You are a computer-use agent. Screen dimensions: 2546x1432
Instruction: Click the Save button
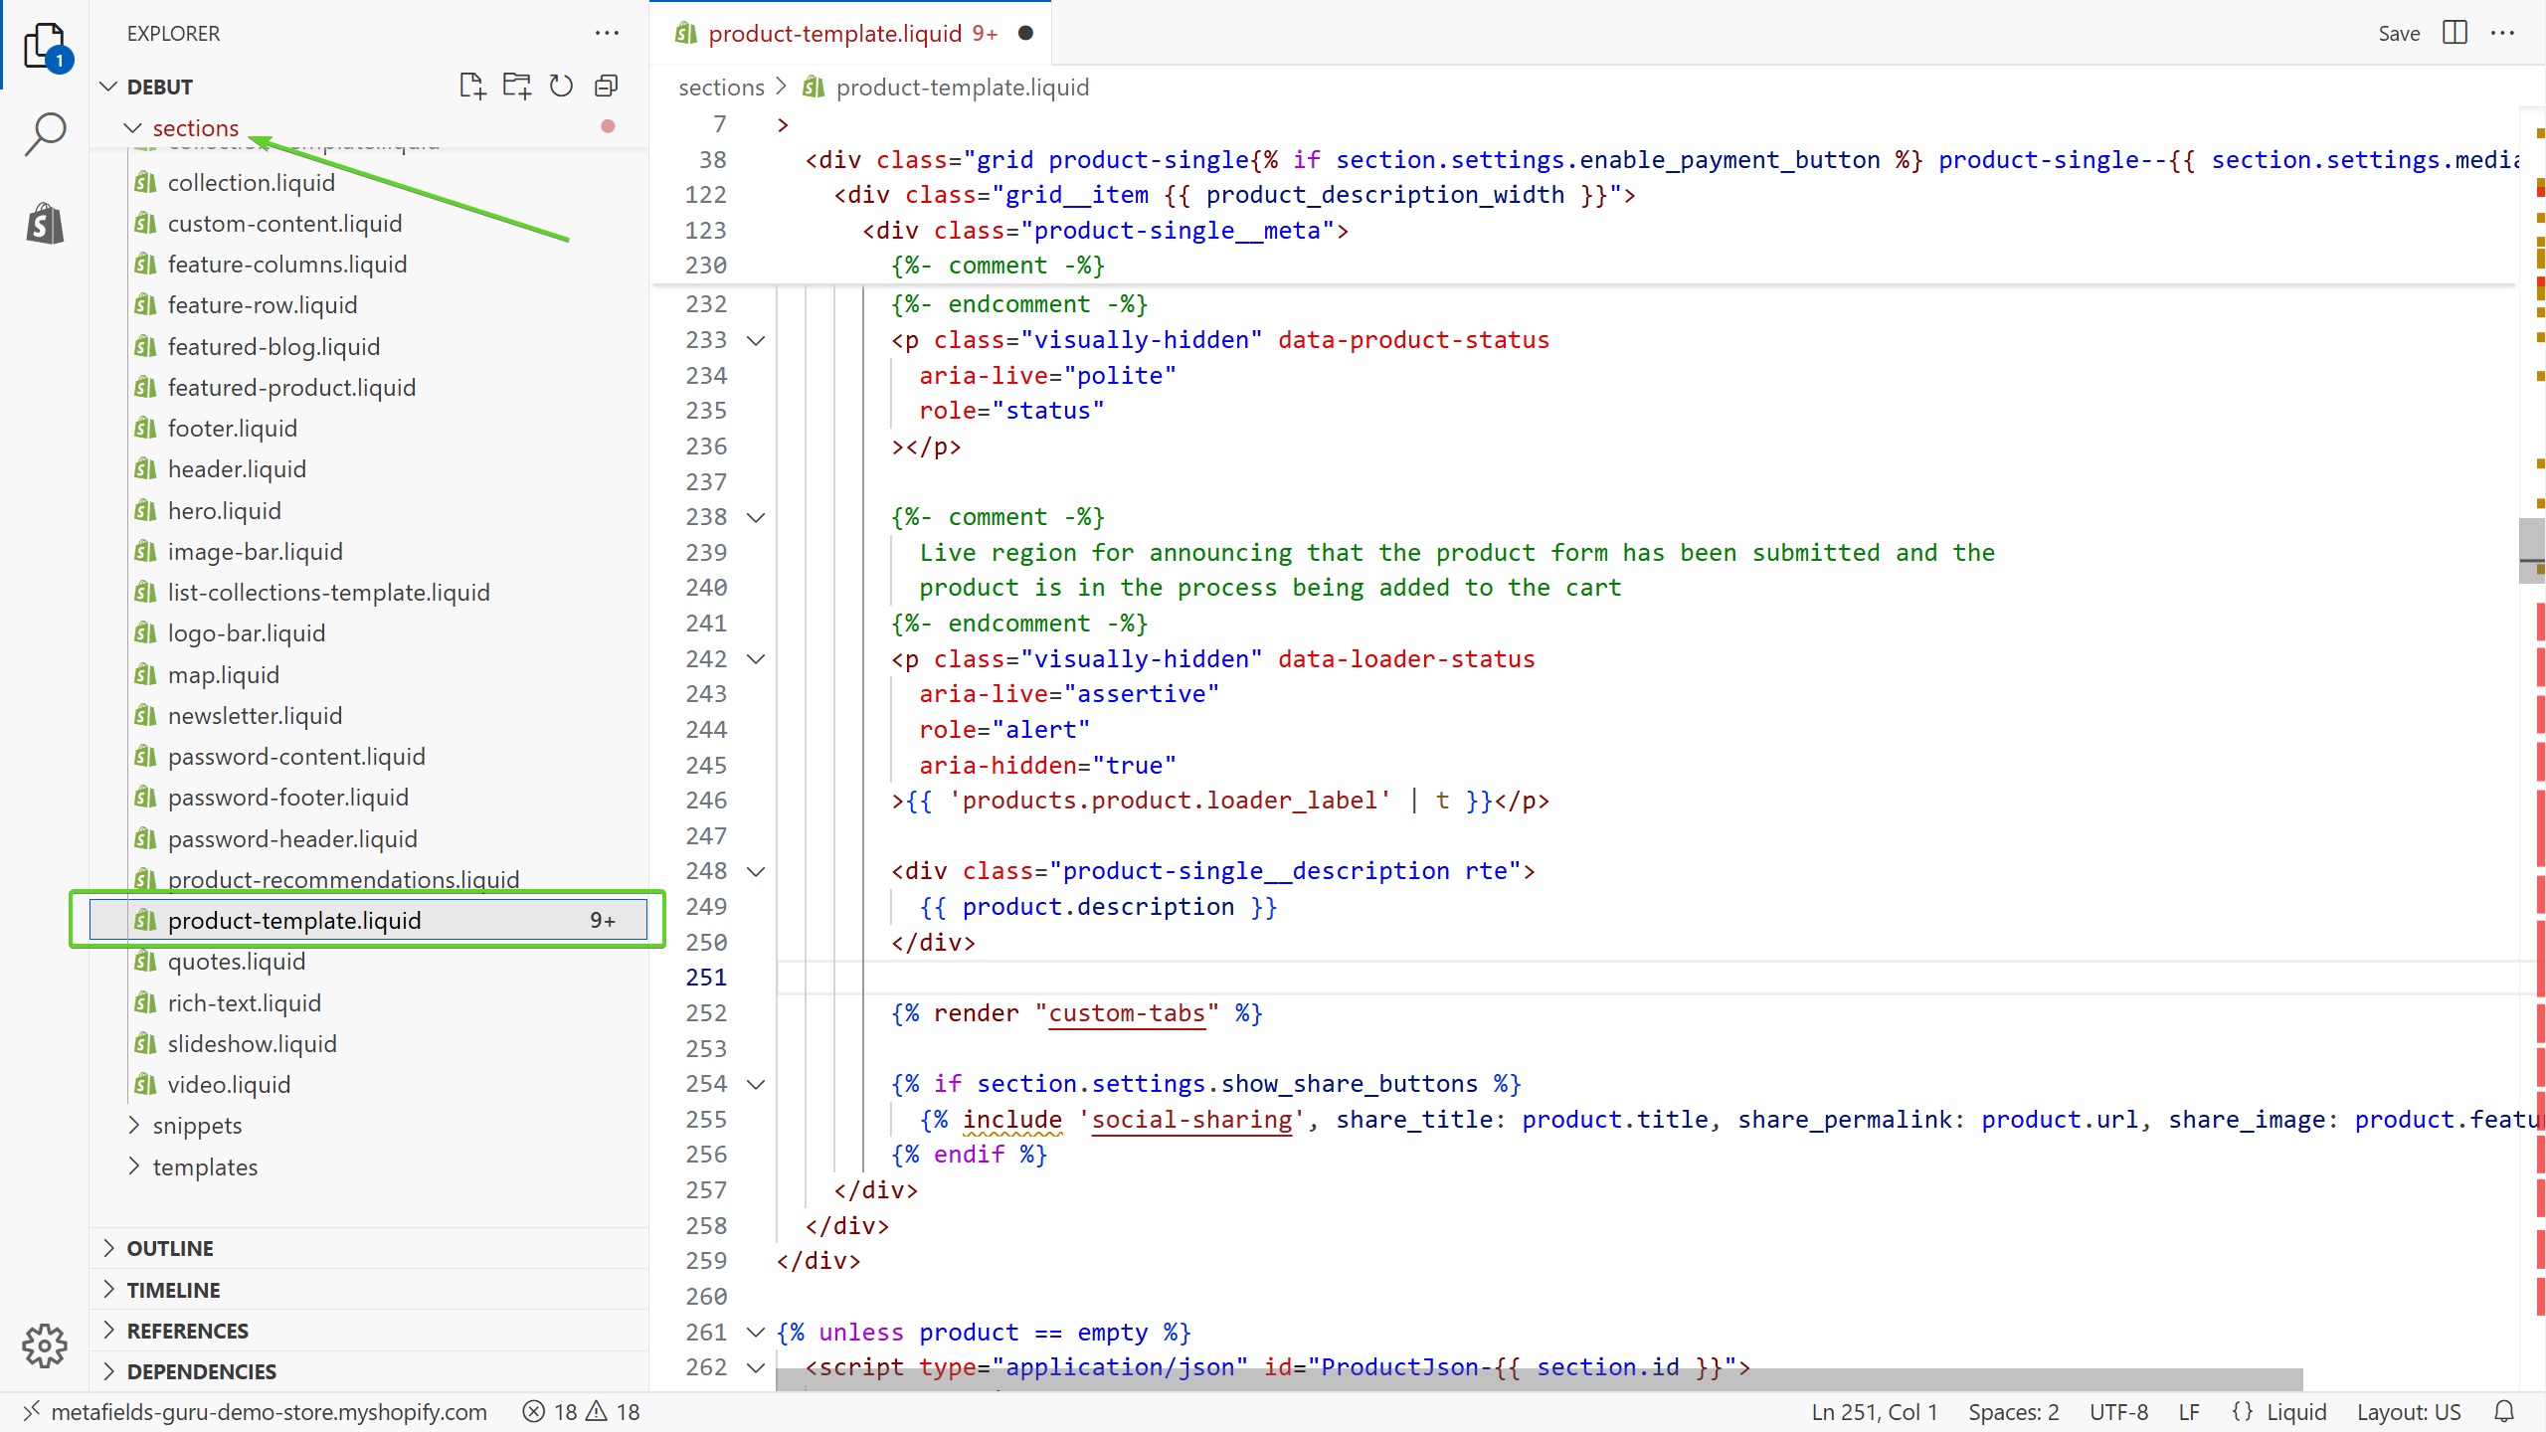click(2398, 33)
